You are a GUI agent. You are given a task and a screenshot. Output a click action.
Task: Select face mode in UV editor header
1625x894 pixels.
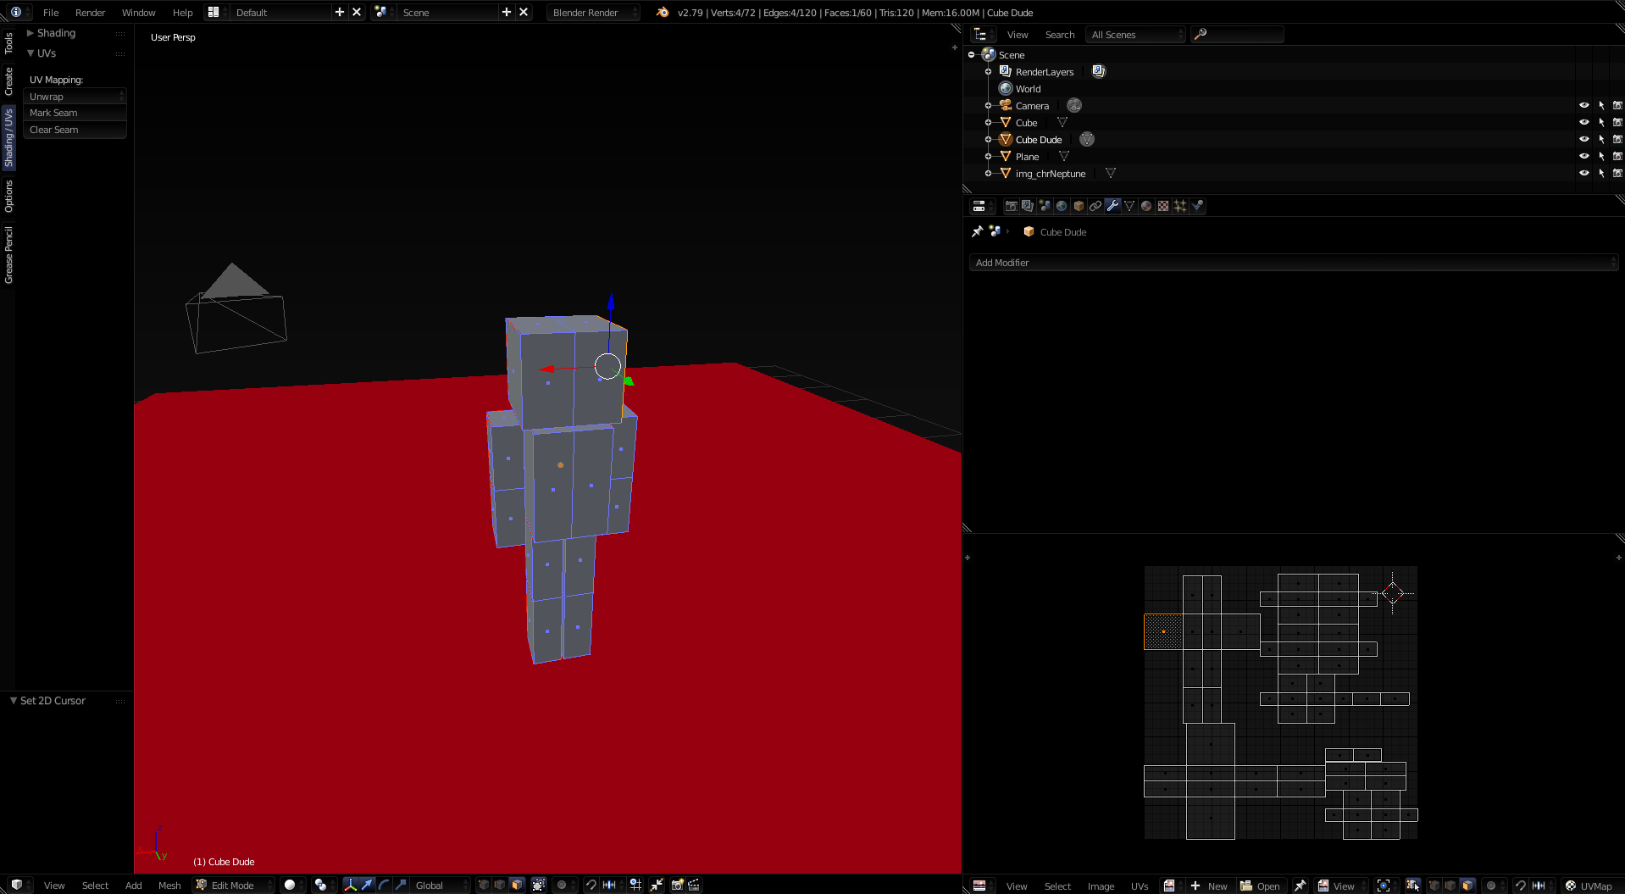click(x=1467, y=886)
